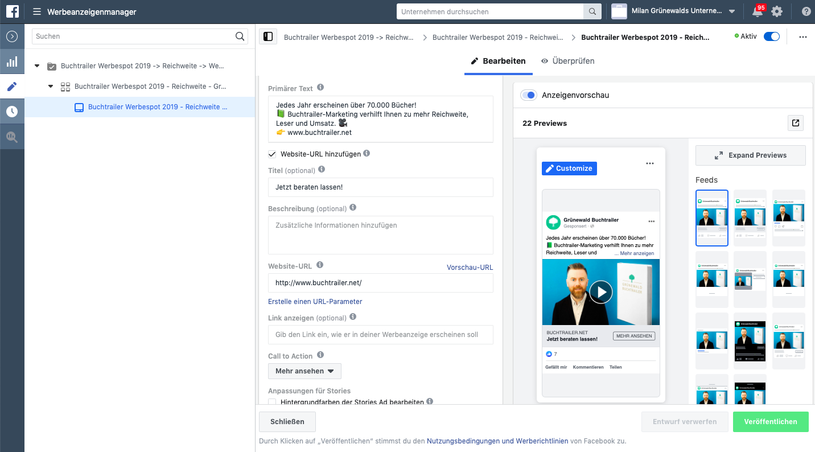Check Hintergrundfarben der Stories Ad bearbeiten
The image size is (815, 452).
[x=273, y=402]
